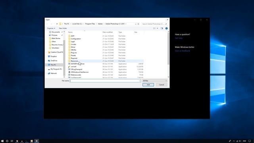This screenshot has width=254, height=143.
Task: Click New folder in the toolbar
Action: click(63, 28)
